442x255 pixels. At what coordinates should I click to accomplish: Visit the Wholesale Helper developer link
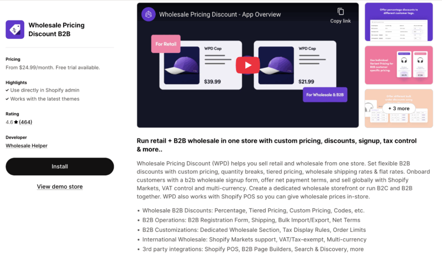26,146
